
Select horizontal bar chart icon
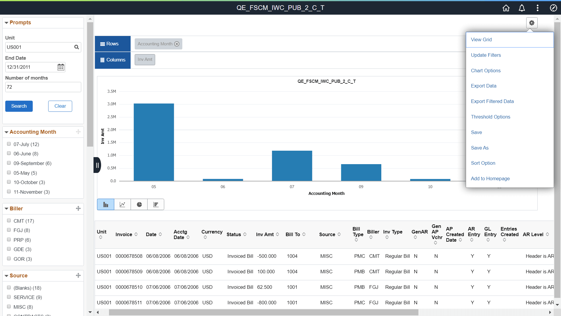(x=156, y=205)
